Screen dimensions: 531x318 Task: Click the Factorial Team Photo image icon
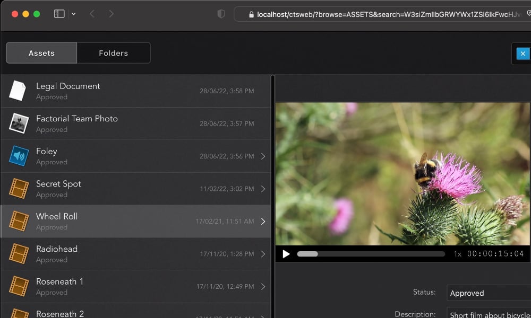coord(19,123)
